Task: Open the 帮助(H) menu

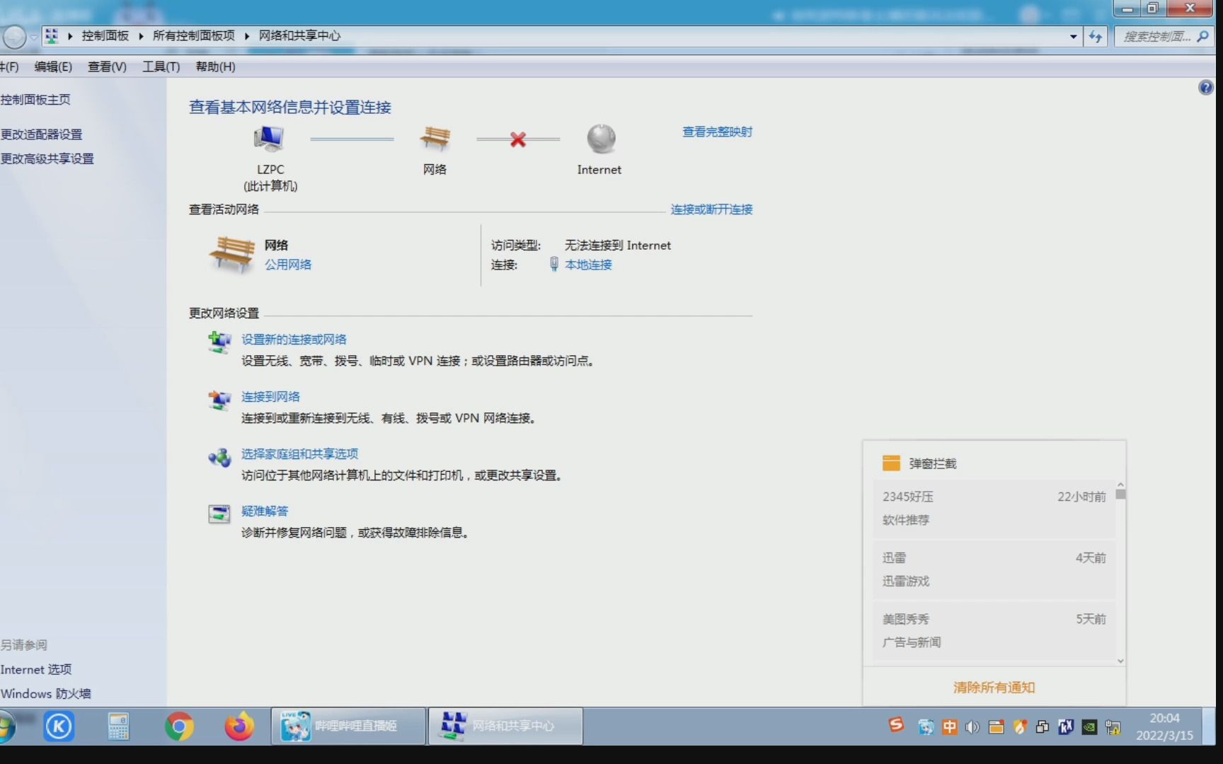Action: click(215, 66)
